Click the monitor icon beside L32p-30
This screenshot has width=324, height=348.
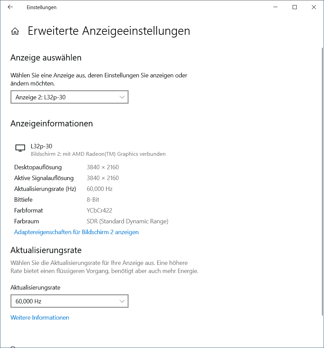point(20,148)
